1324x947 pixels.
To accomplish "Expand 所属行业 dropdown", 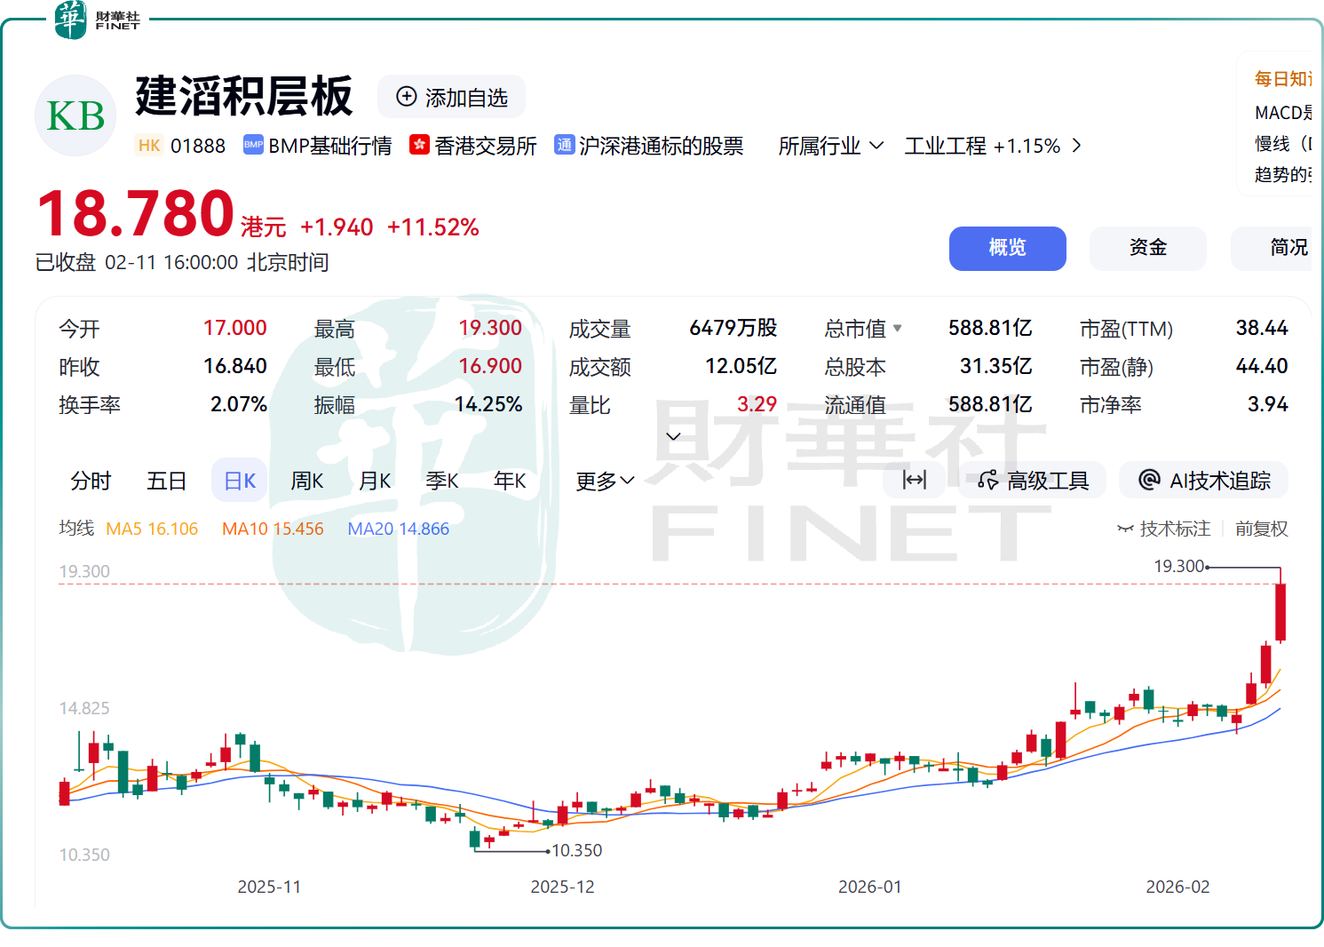I will 830,146.
